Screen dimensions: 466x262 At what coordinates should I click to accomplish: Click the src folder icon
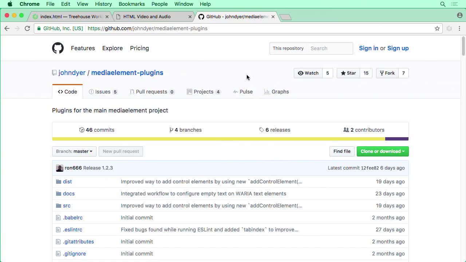[59, 206]
